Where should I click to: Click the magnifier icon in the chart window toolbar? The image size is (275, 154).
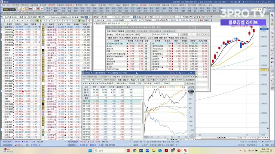[x=116, y=17]
